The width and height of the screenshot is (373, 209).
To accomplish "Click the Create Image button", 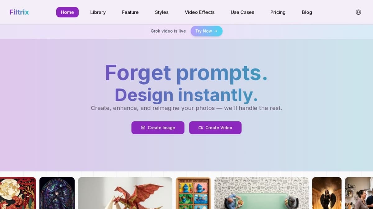I will 158,128.
